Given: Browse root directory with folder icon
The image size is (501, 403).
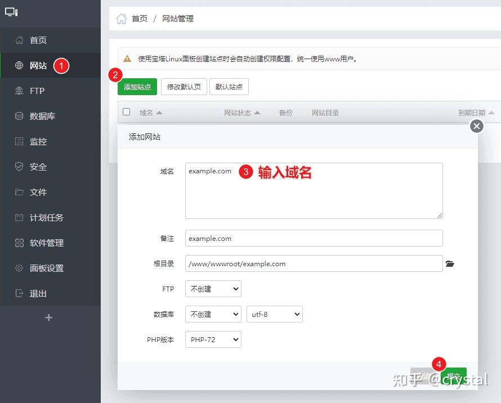Looking at the screenshot, I should pos(449,263).
